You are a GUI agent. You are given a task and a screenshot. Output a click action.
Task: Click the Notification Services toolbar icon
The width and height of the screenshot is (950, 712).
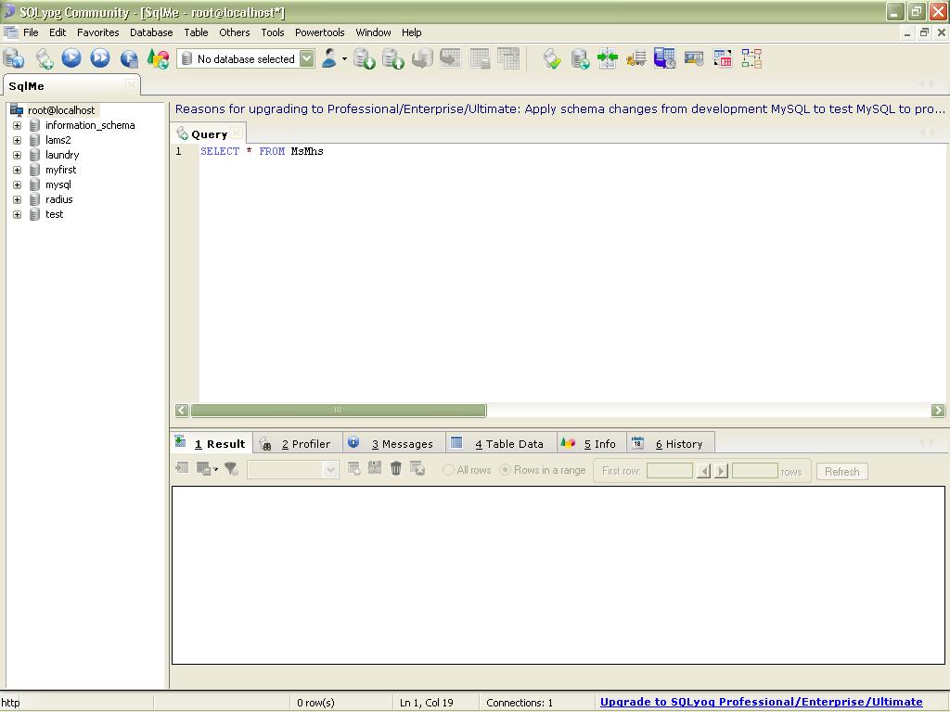tap(694, 58)
